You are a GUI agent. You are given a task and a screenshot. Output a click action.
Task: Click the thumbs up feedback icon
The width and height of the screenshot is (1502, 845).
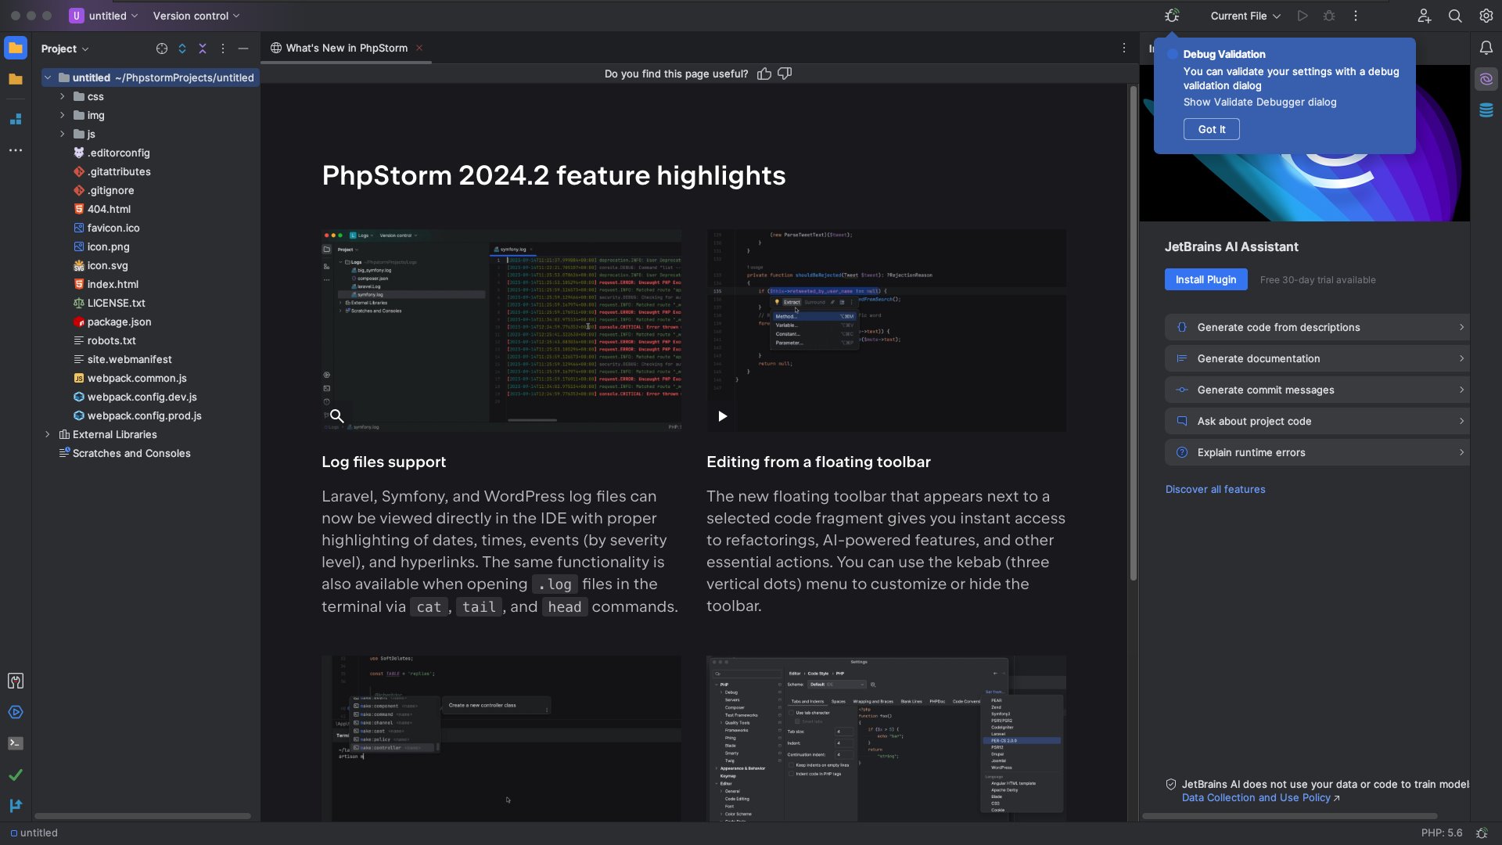764,74
